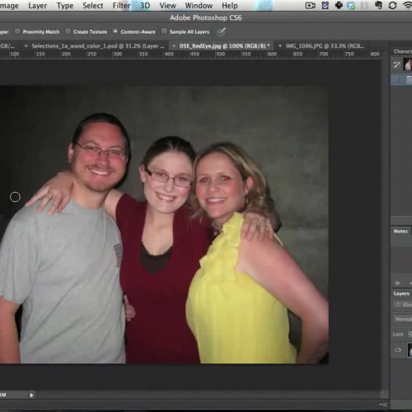The height and width of the screenshot is (412, 412).
Task: Click the brush icon under the Character tab
Action: (x=396, y=65)
